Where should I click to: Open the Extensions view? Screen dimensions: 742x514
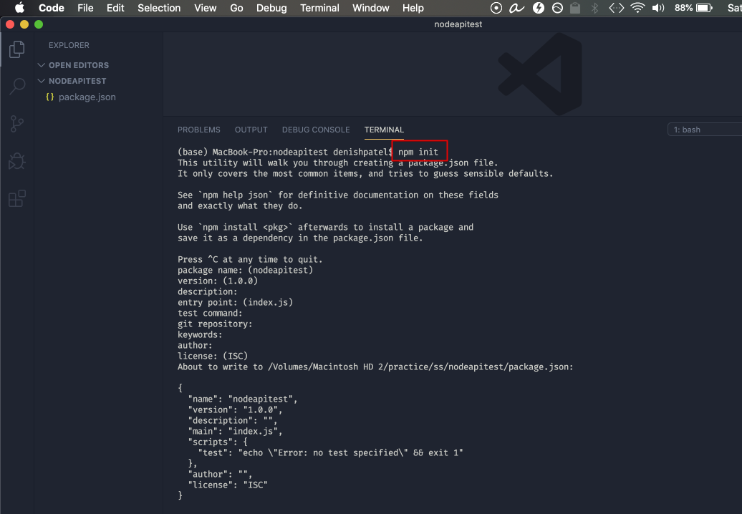[16, 198]
